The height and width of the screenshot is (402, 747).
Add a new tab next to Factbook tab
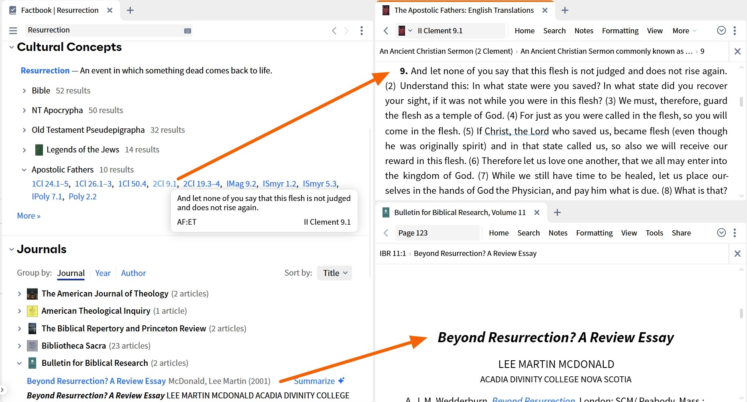(130, 10)
